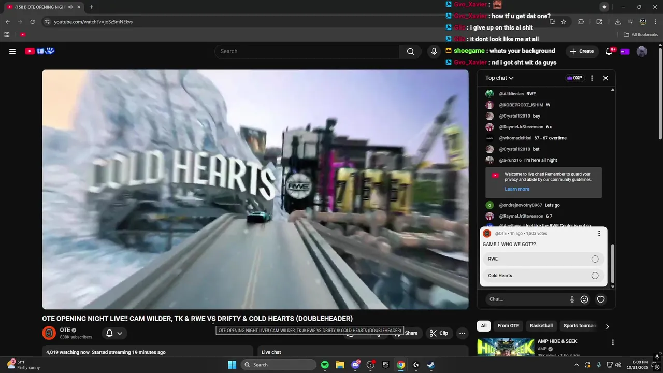This screenshot has height=373, width=663.
Task: Show hidden system tray icons
Action: [576, 365]
